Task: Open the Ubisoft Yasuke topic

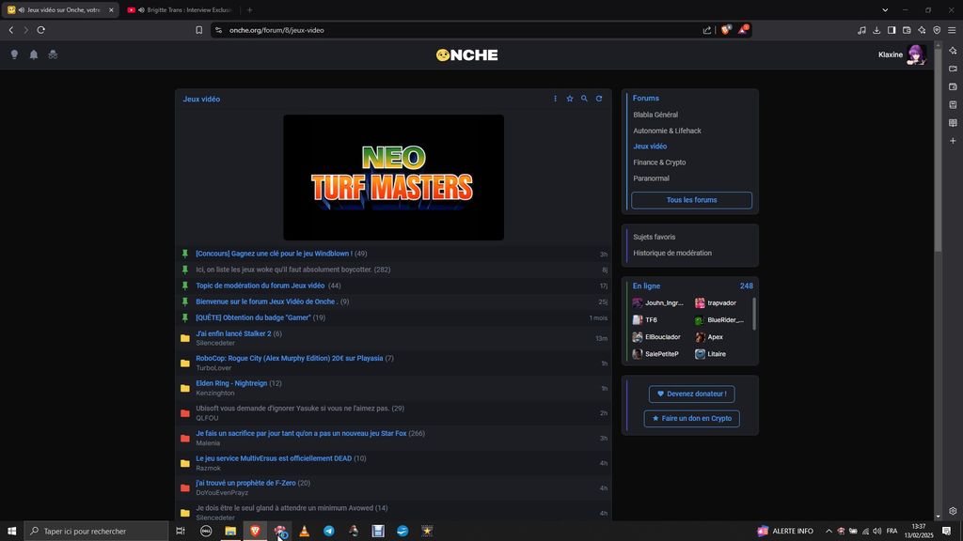Action: pyautogui.click(x=292, y=409)
